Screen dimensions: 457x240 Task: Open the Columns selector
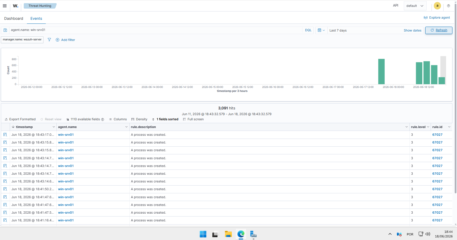pyautogui.click(x=118, y=119)
